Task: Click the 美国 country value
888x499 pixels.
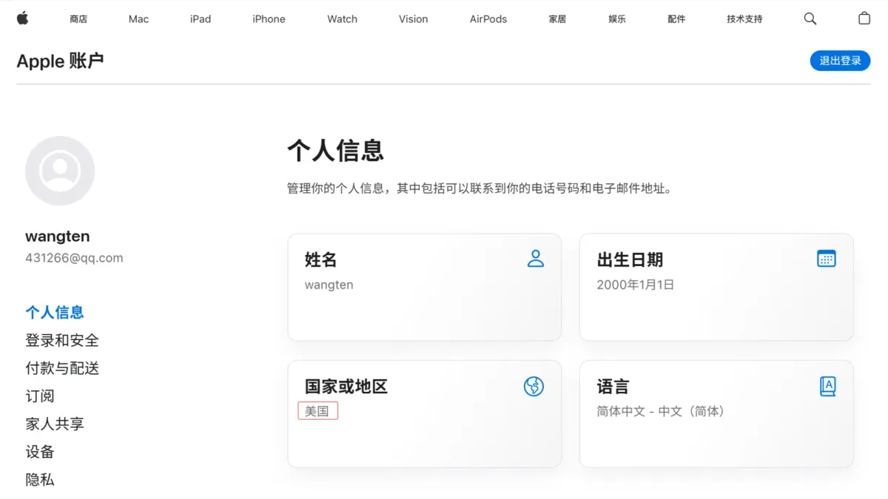Action: coord(317,411)
